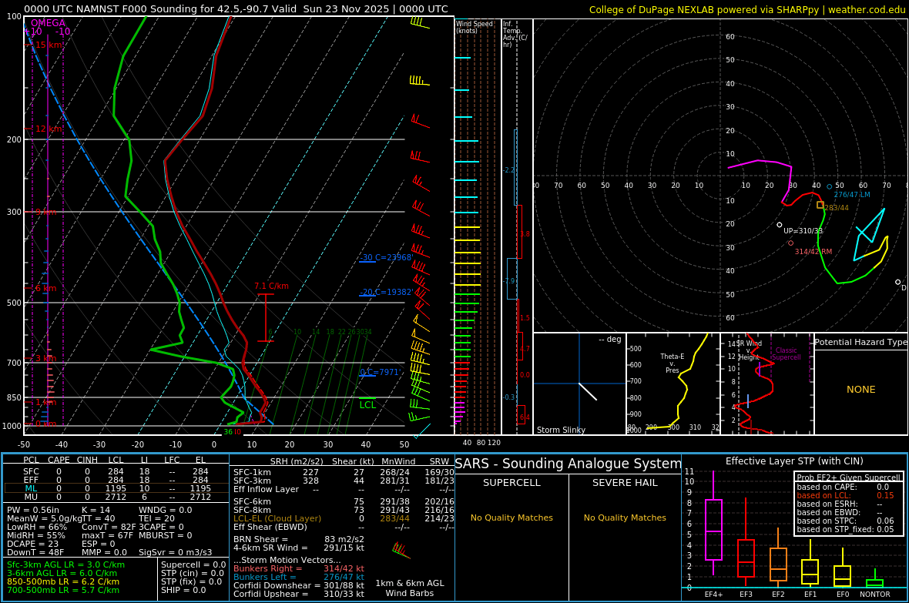The height and width of the screenshot is (603, 909).
Task: Click the orange NONE hazard type
Action: click(x=861, y=390)
